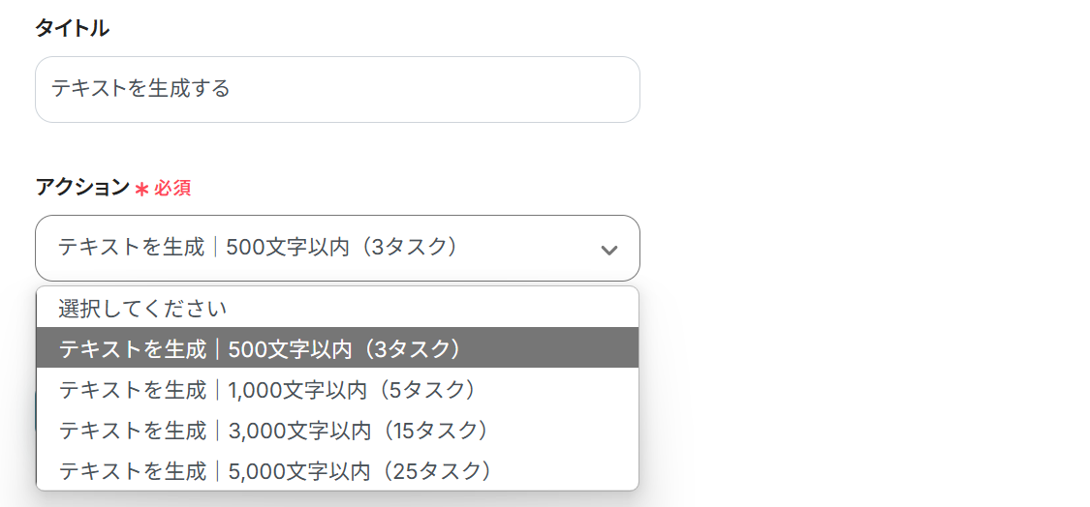This screenshot has height=507, width=1090.
Task: Click the empty right end of title input
Action: tap(581, 90)
